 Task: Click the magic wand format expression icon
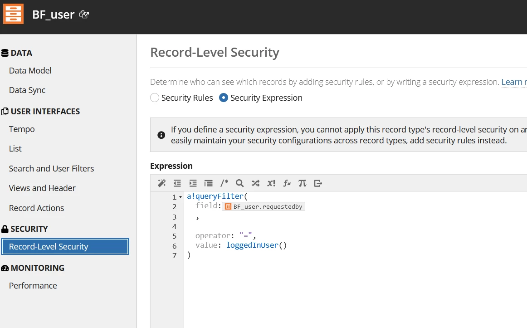pos(161,183)
